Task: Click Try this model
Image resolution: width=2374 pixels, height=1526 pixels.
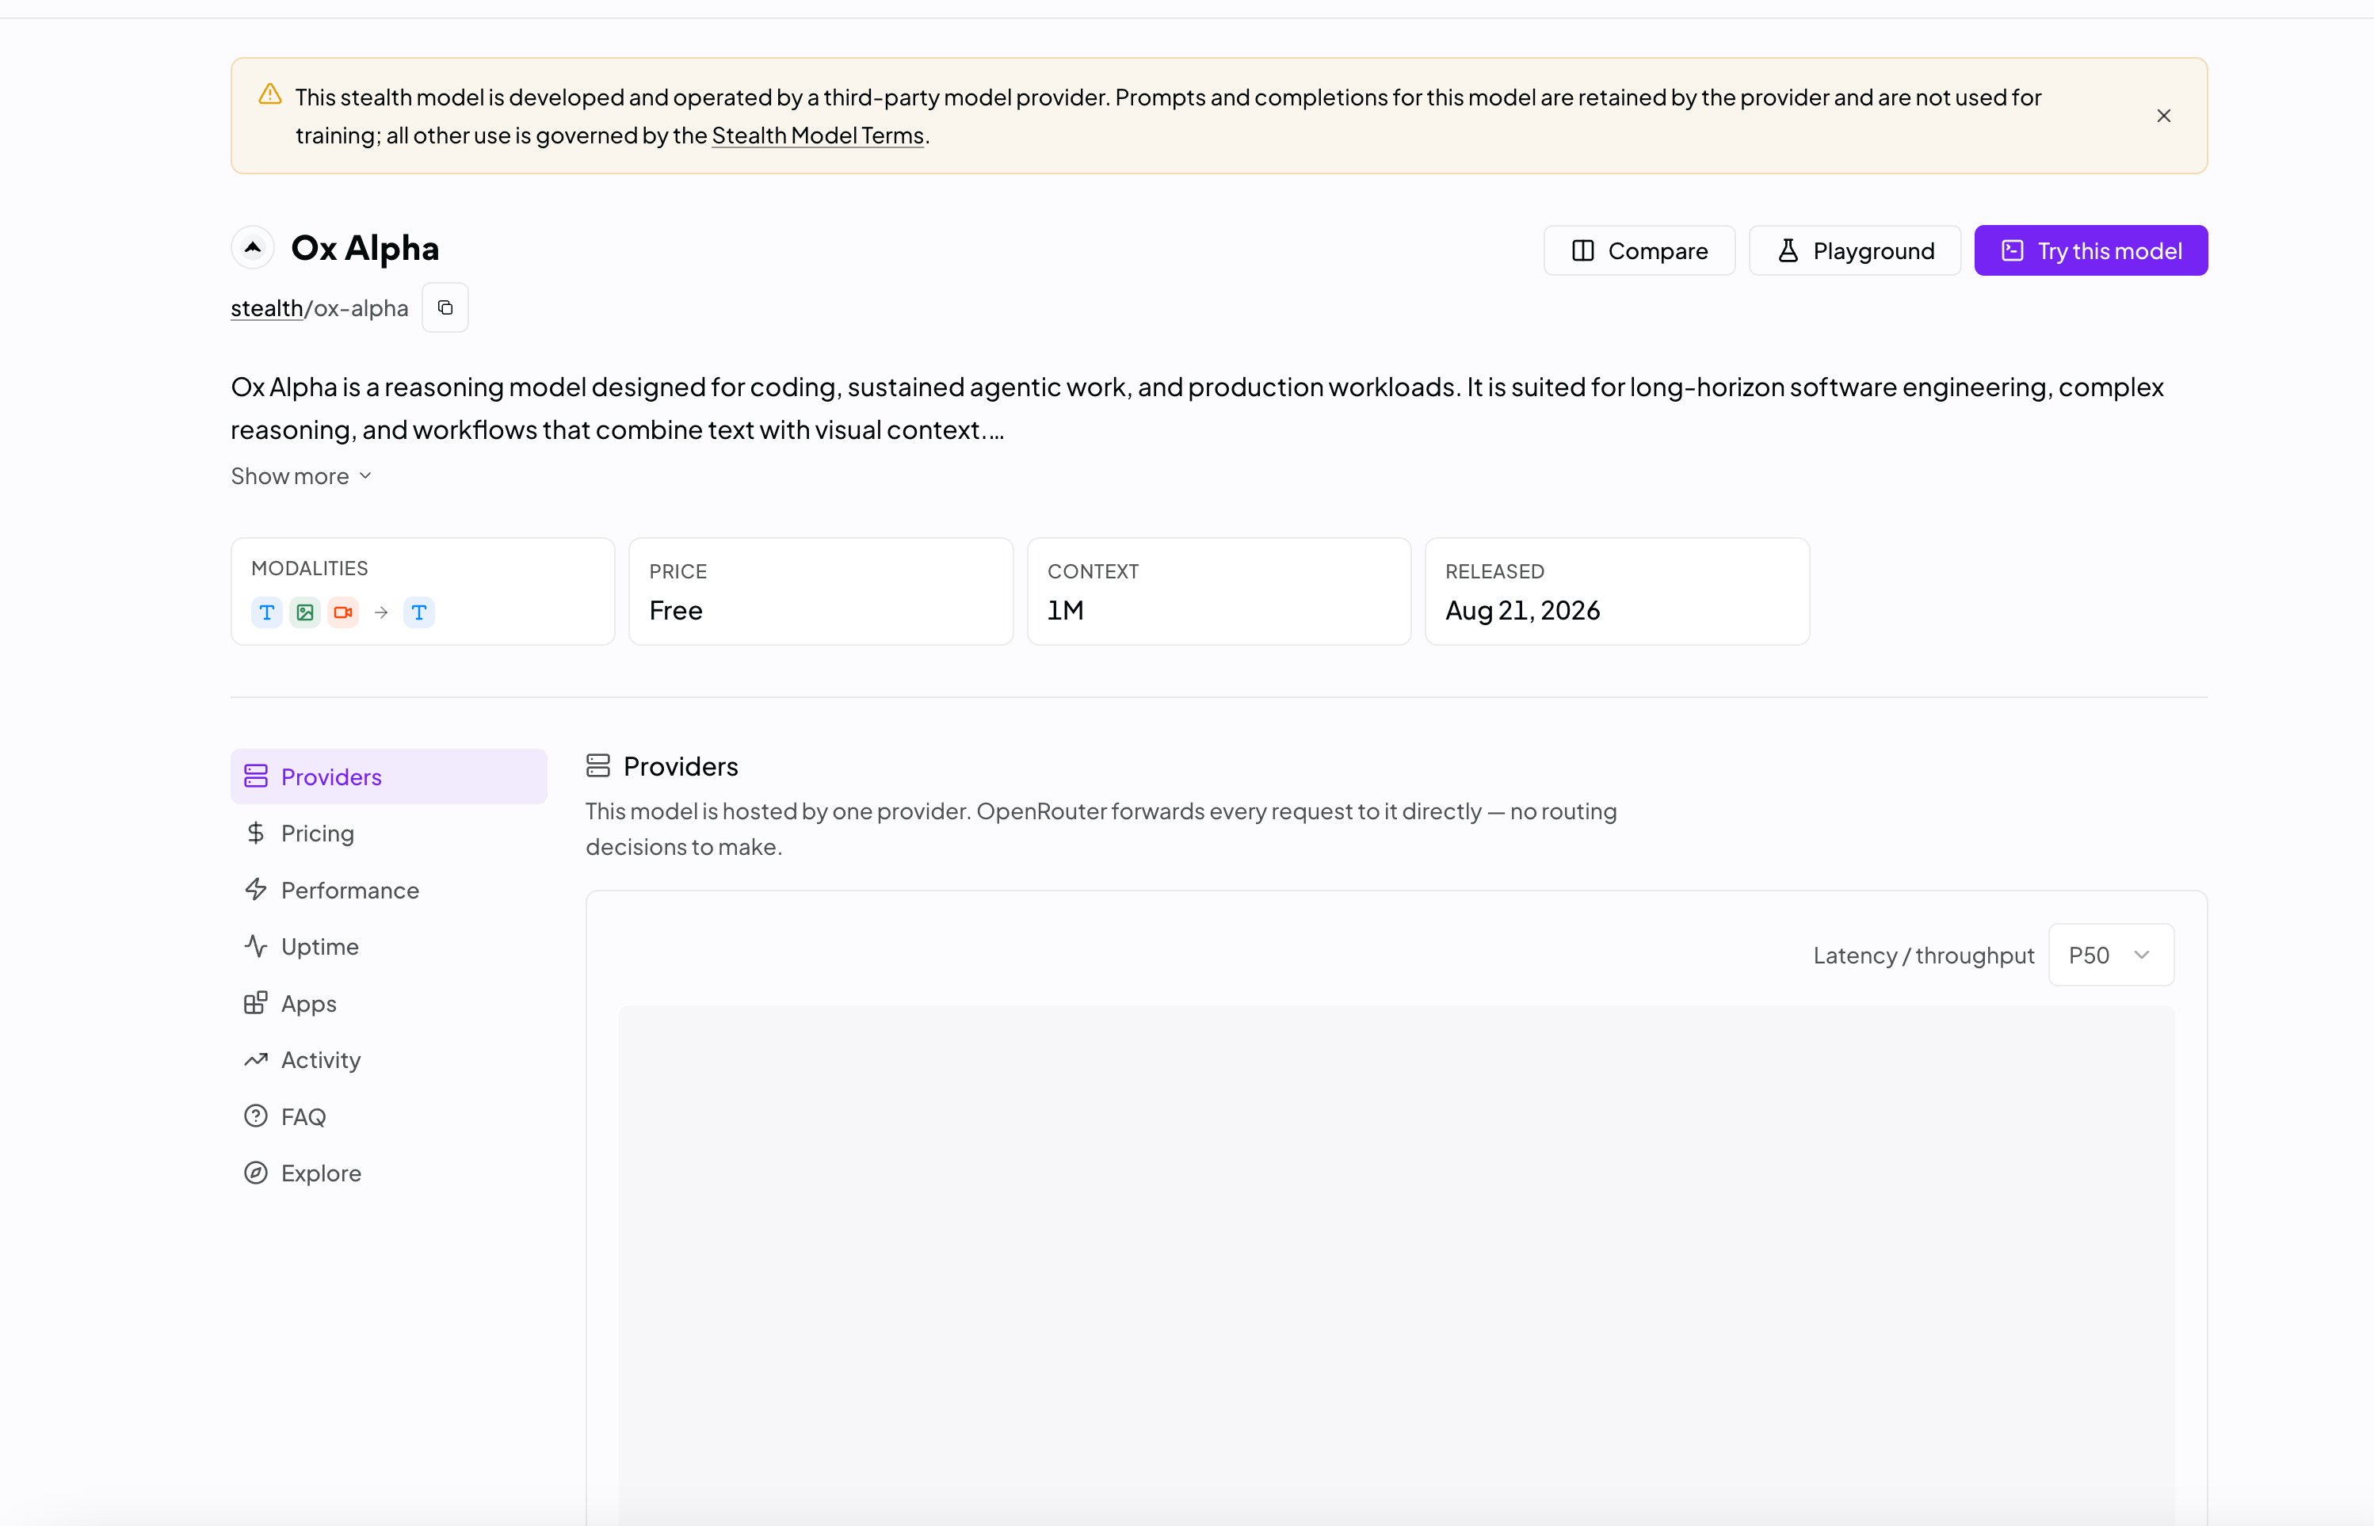Action: pos(2090,250)
